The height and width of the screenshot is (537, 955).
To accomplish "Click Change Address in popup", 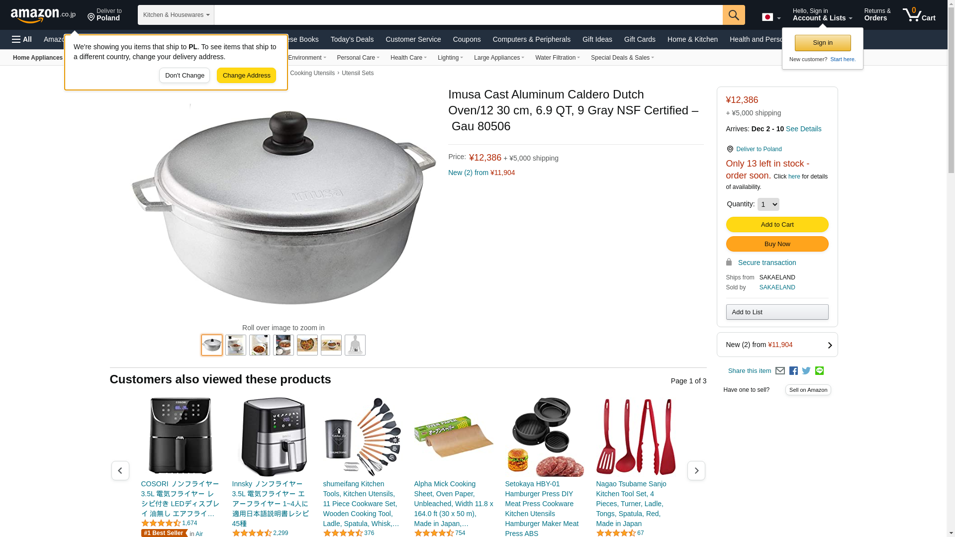I will coord(246,76).
